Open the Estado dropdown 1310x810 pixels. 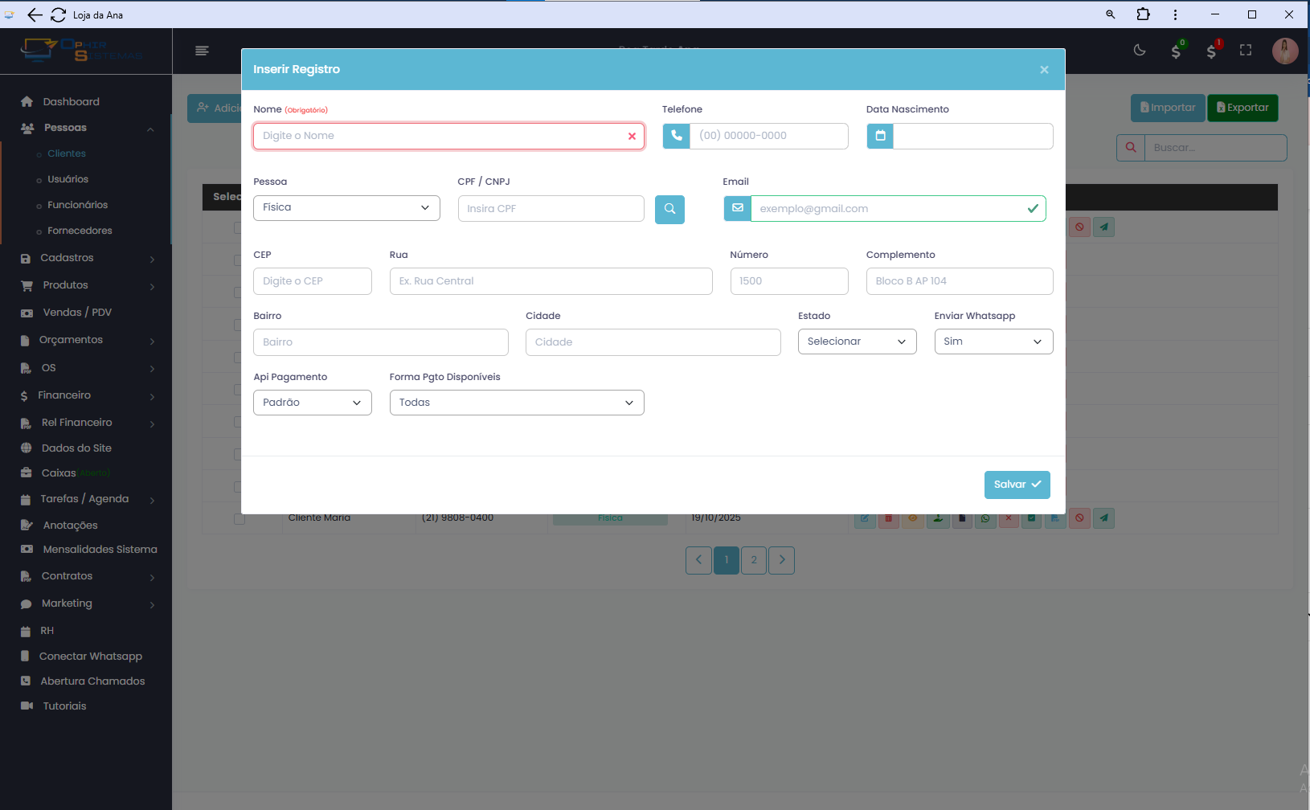[x=857, y=342]
